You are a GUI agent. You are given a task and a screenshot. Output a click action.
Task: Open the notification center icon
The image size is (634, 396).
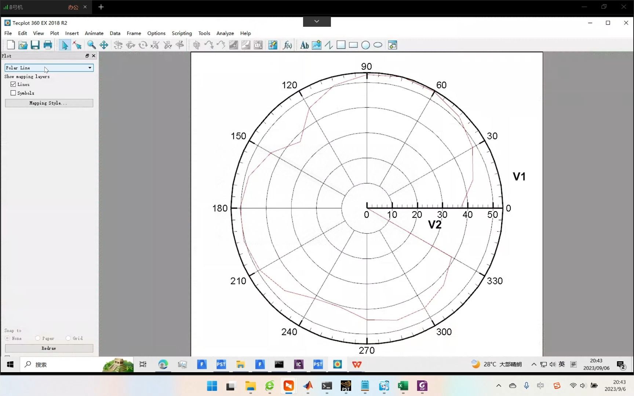(x=621, y=365)
